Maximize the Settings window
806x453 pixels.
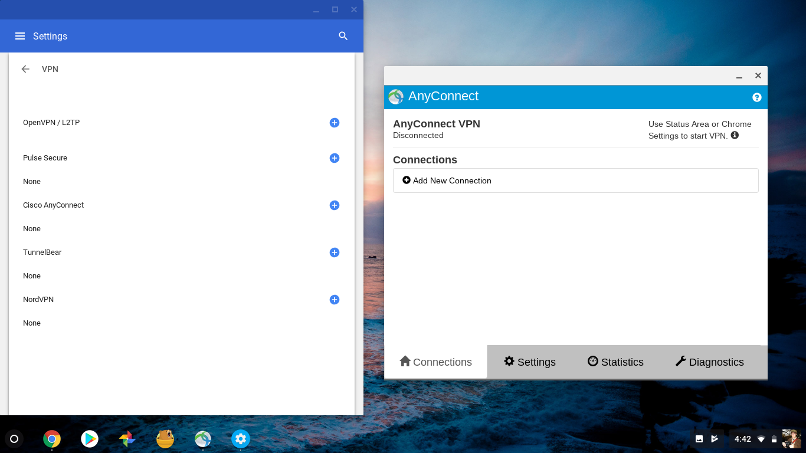point(335,9)
